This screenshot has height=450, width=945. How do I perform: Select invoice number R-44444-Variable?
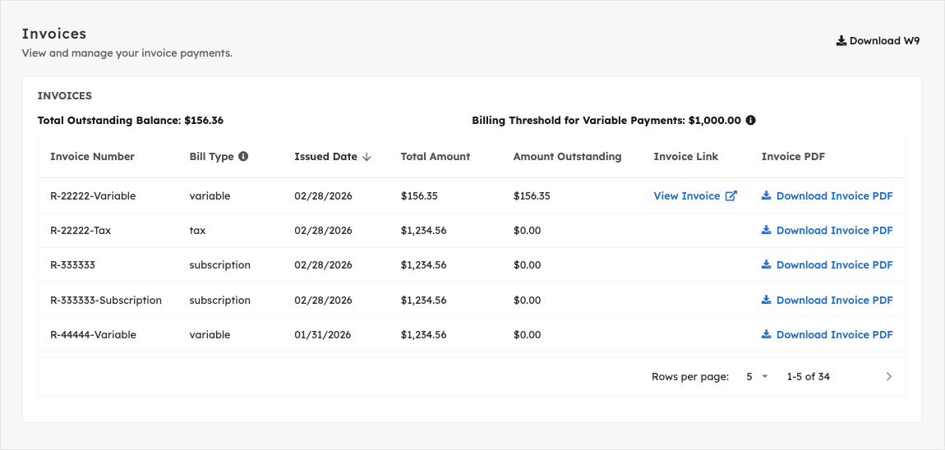(x=93, y=334)
